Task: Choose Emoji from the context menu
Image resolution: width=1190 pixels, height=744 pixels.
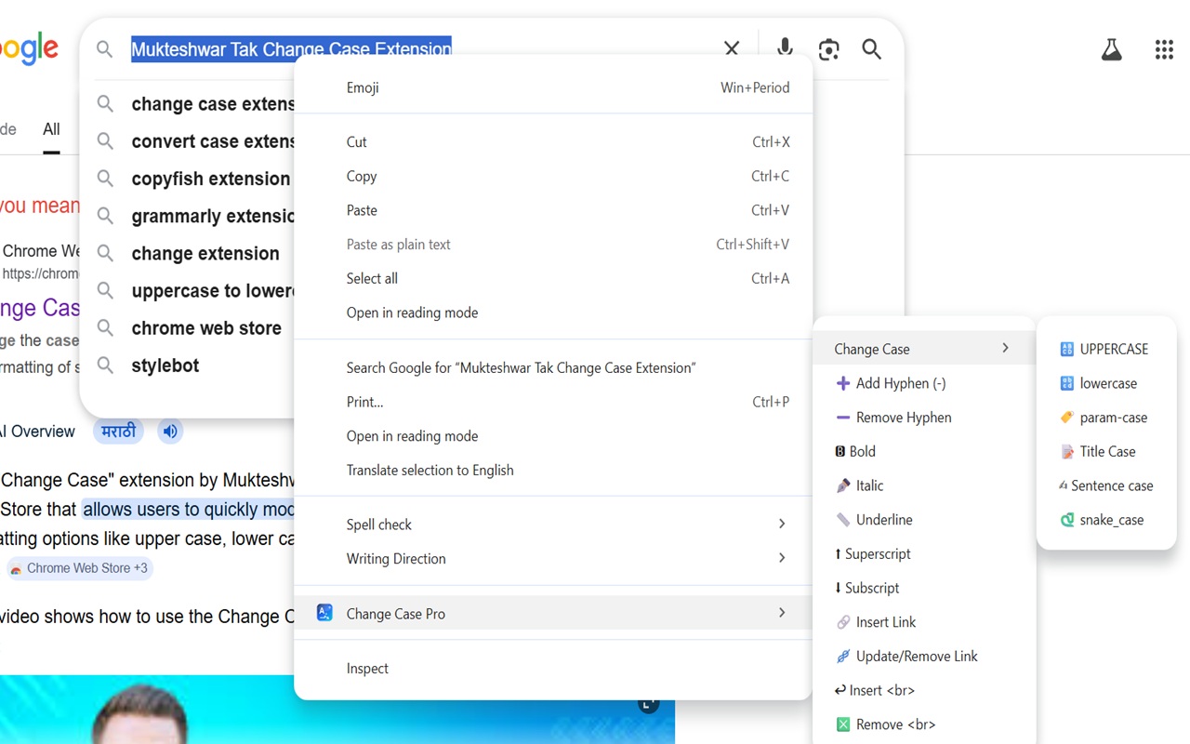Action: click(x=553, y=87)
